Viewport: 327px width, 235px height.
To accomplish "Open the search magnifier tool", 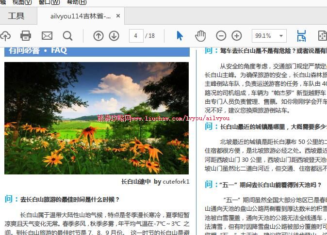I will point(67,36).
